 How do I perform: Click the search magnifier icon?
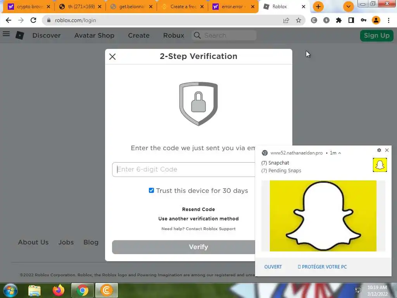pyautogui.click(x=197, y=35)
